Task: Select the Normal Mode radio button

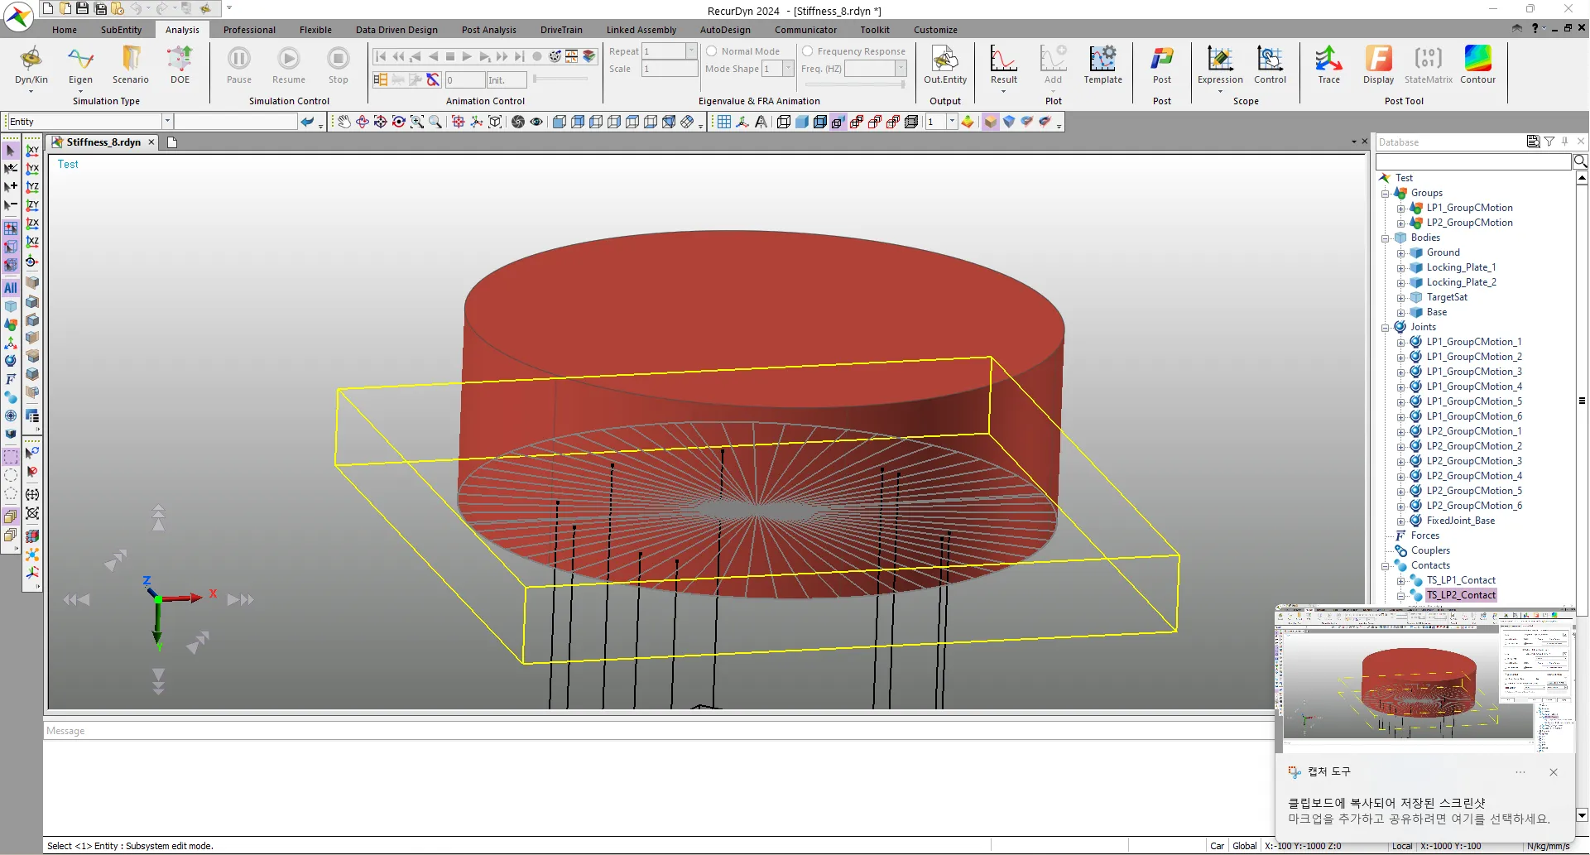Action: point(711,51)
